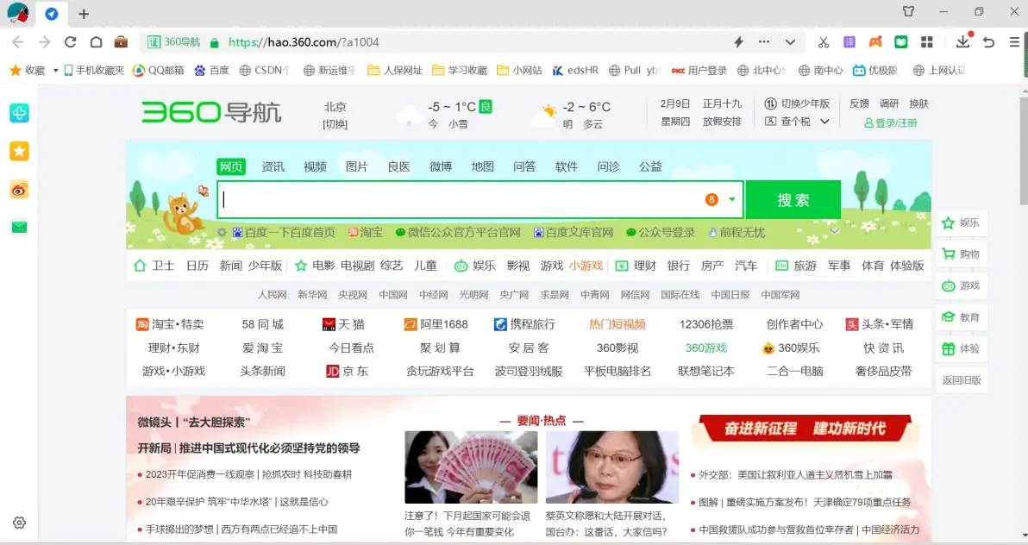Open the green mail sidebar icon

point(19,228)
